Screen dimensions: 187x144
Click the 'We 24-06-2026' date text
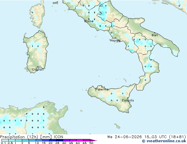(x=124, y=137)
